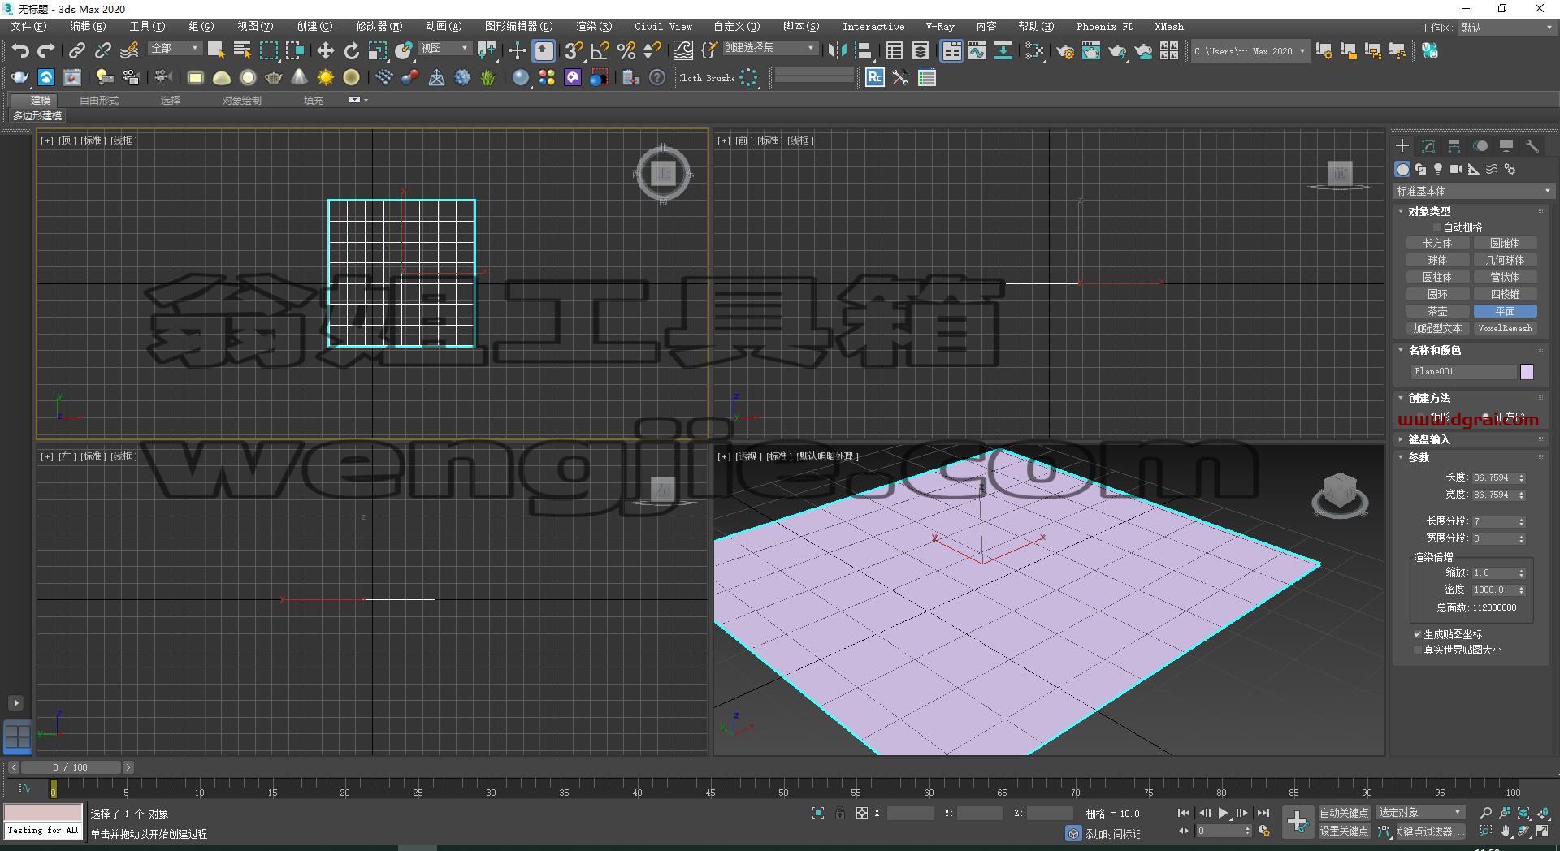Click the Plane001 object color swatch
The image size is (1560, 851).
click(1527, 372)
